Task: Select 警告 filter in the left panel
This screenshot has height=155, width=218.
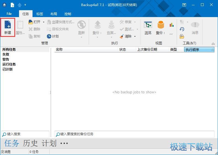Action: click(6, 59)
